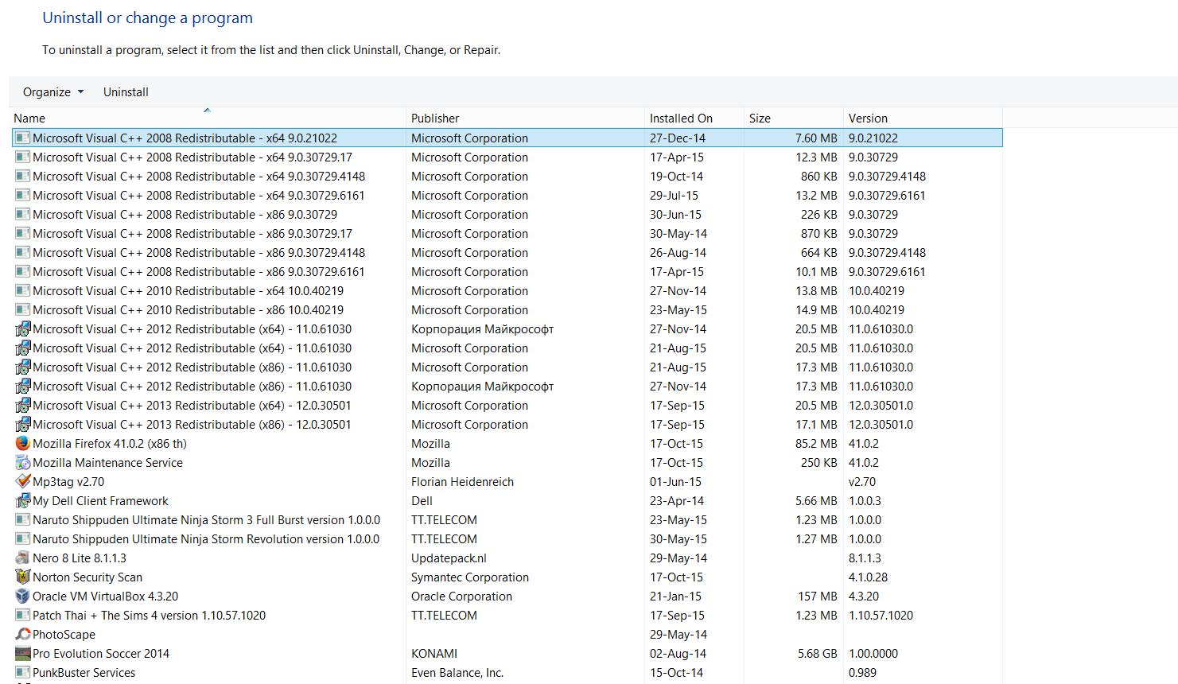Click the 85.2 MB size value
This screenshot has height=684, width=1178.
tap(816, 444)
